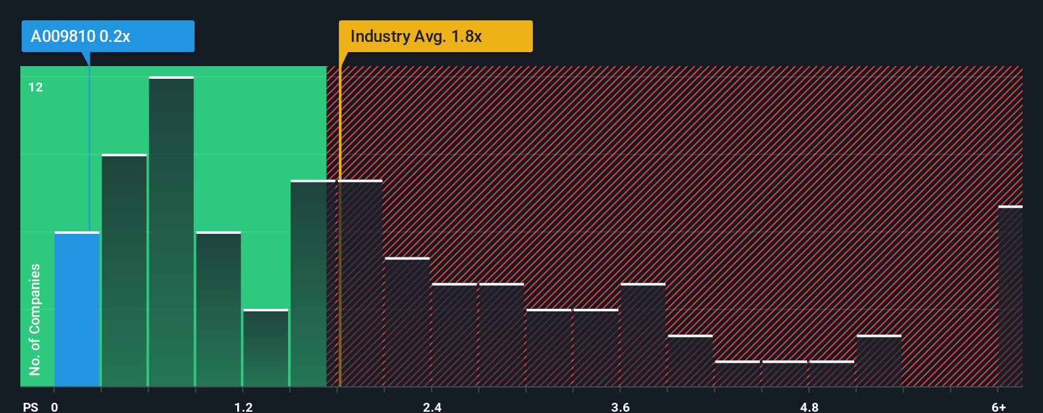
Task: Click the x-axis tick label 1.2
Action: [x=244, y=407]
